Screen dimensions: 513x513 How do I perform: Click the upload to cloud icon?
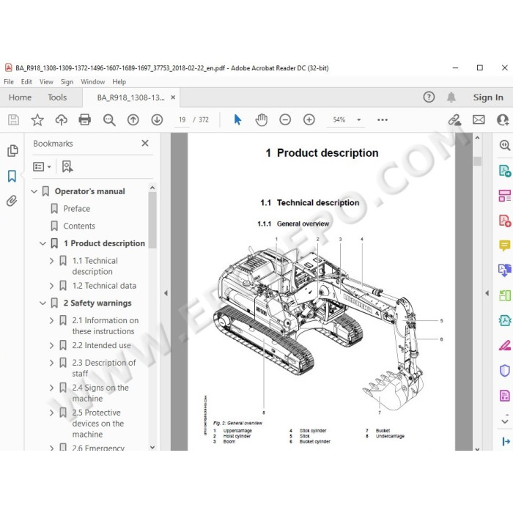pos(61,119)
